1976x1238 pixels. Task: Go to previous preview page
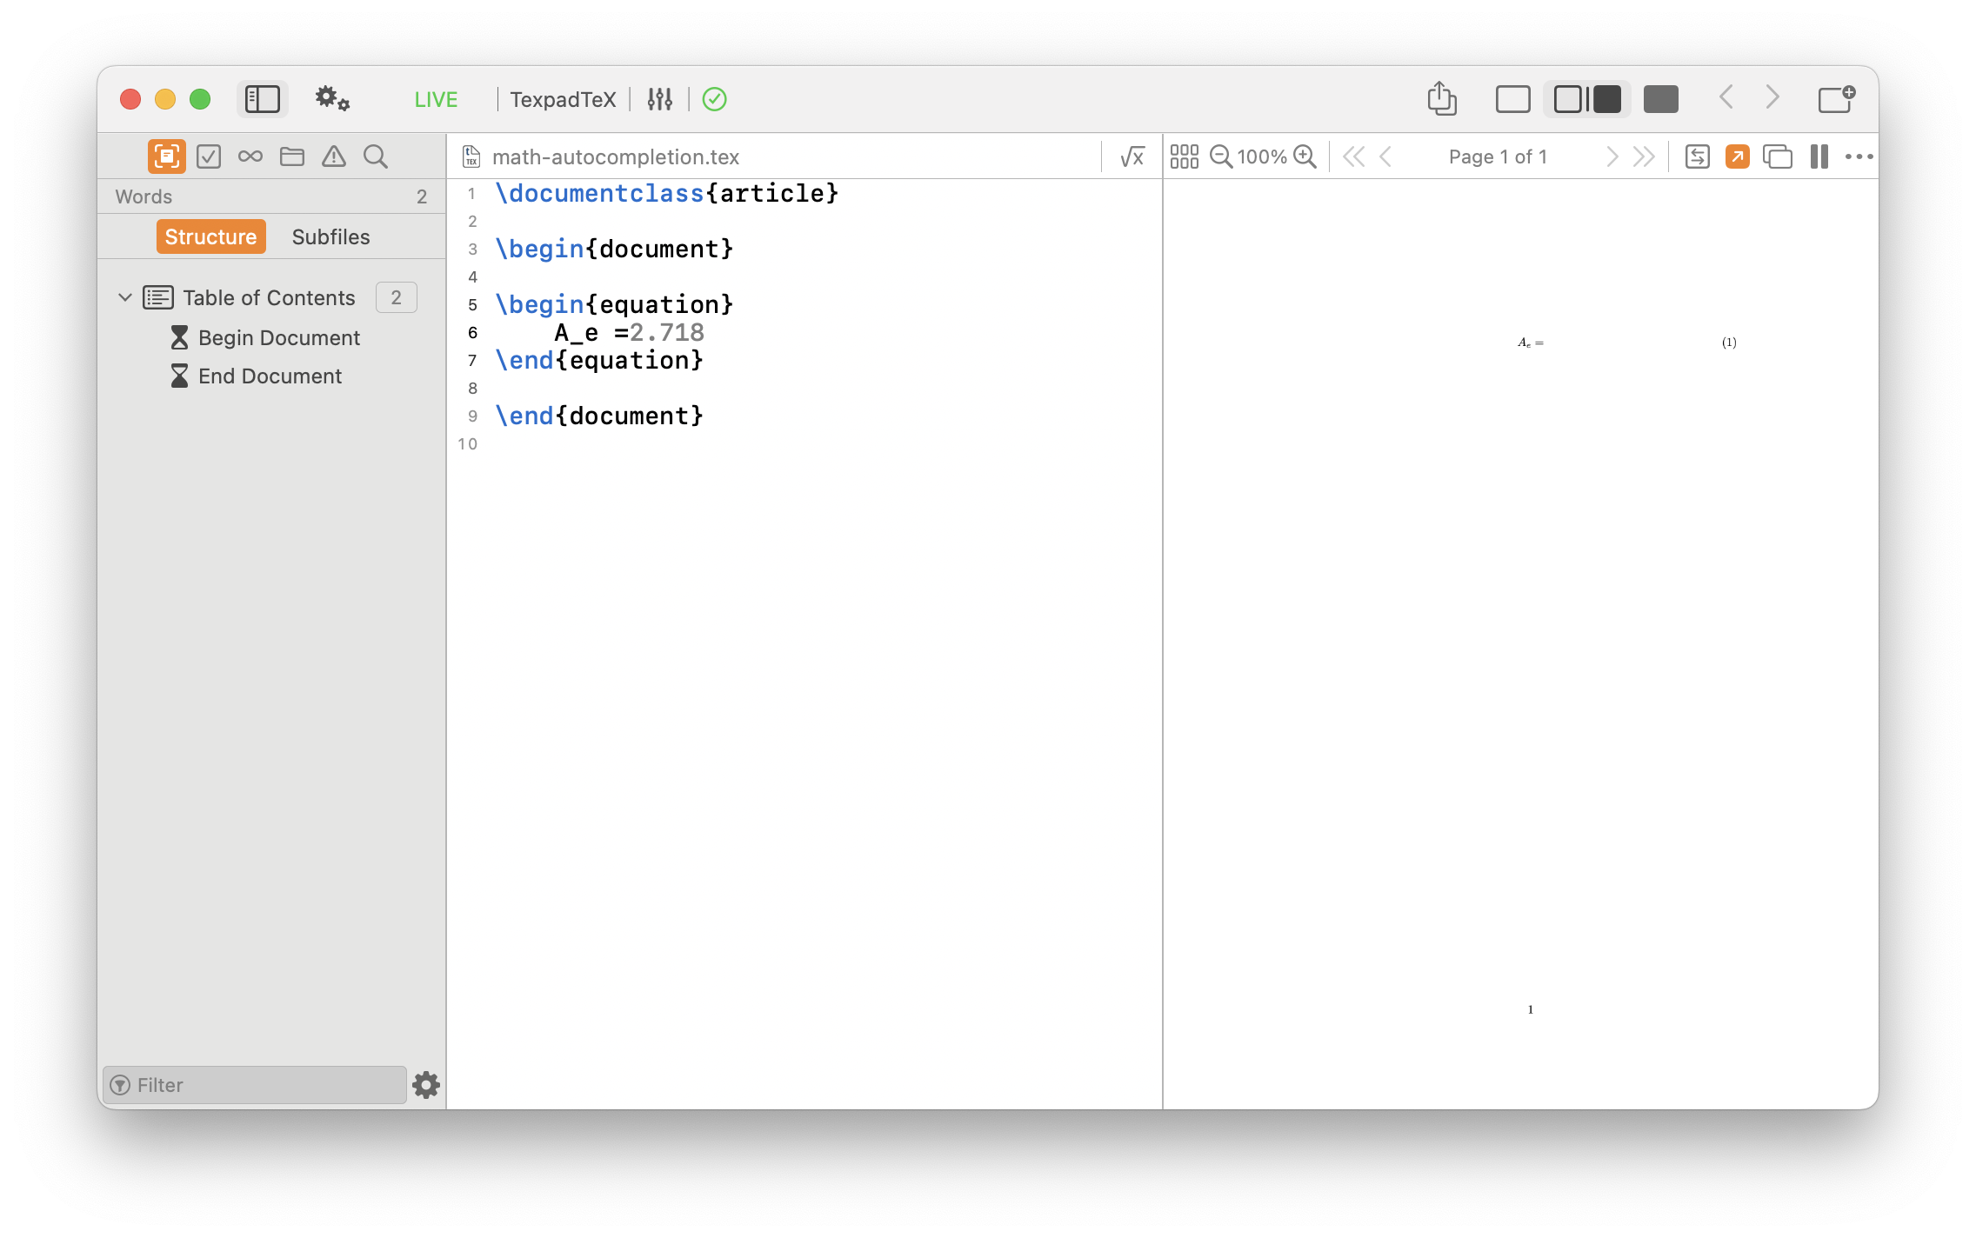tap(1386, 156)
